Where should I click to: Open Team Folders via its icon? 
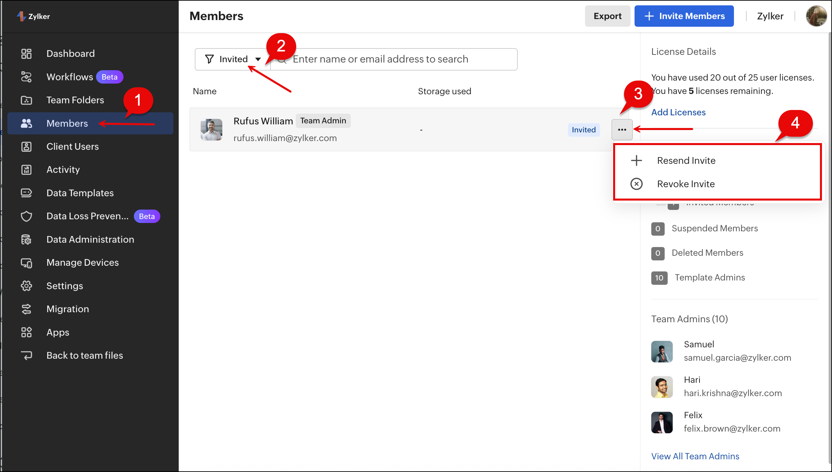[26, 100]
